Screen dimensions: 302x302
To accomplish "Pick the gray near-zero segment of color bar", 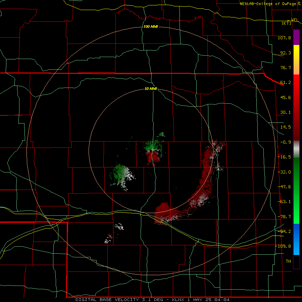I will point(296,149).
